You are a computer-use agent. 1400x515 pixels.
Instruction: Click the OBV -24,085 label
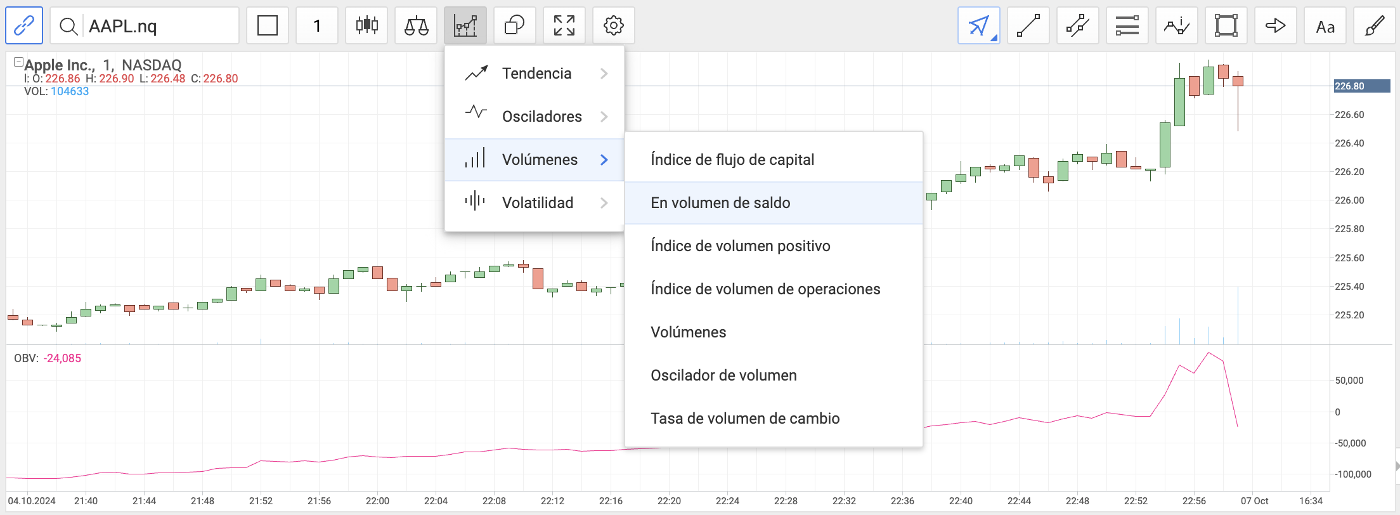[x=48, y=358]
